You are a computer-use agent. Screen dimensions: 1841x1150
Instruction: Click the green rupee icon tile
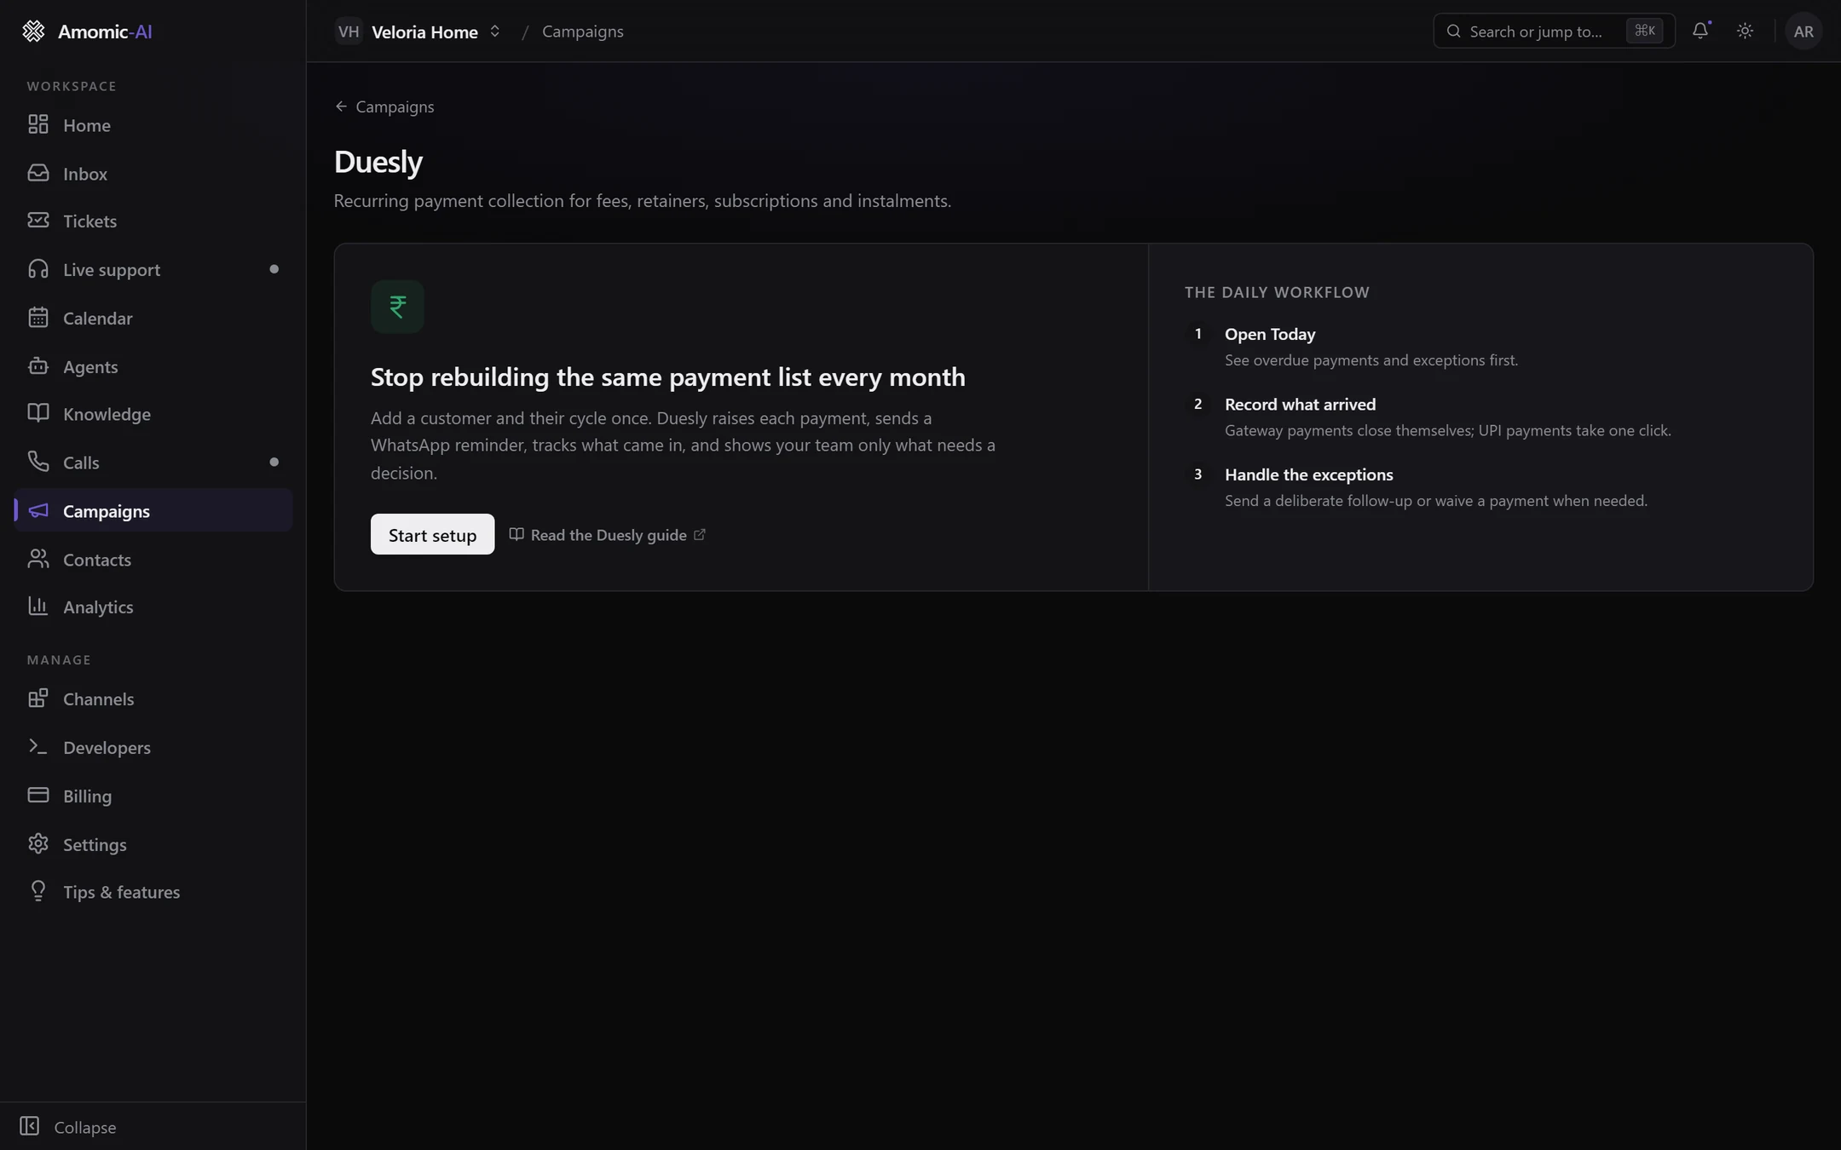(x=397, y=307)
